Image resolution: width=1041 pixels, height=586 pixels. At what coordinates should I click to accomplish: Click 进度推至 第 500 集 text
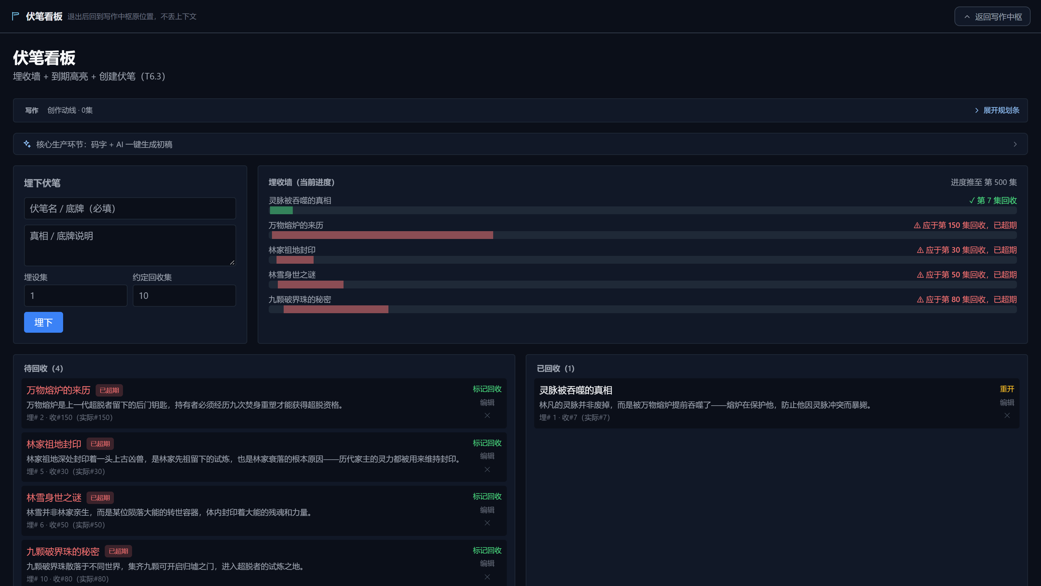click(x=984, y=182)
